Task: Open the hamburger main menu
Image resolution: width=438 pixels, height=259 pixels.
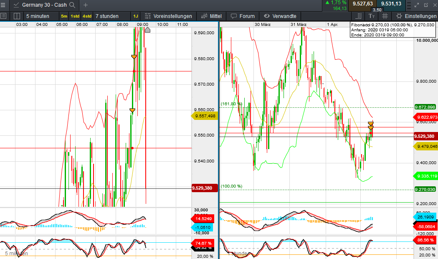Action: click(3, 5)
